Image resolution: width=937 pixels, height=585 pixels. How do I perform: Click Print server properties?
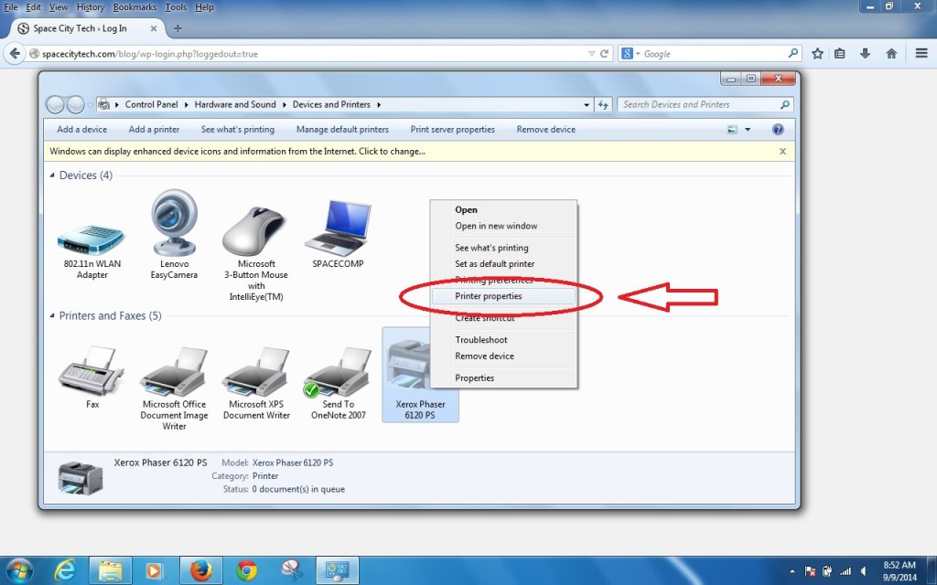[452, 130]
